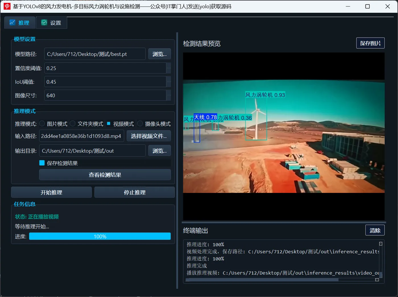Image resolution: width=398 pixels, height=297 pixels.
Task: Click the 终端输出 heading
Action: pos(196,230)
